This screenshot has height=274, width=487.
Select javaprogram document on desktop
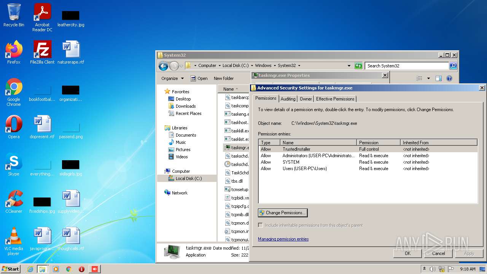[x=42, y=239]
